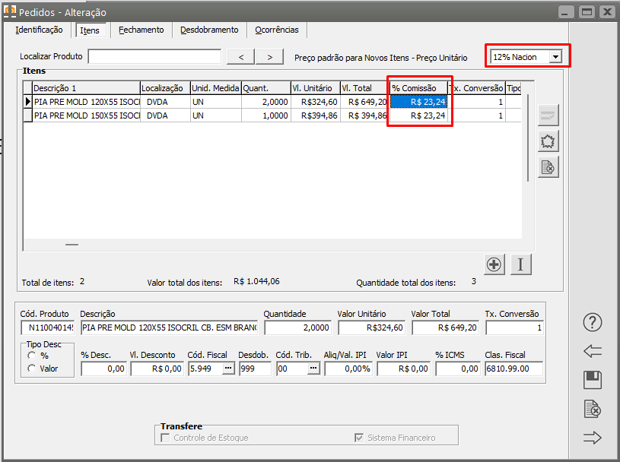Select the % discount type radio button
The image size is (620, 462).
click(x=32, y=355)
